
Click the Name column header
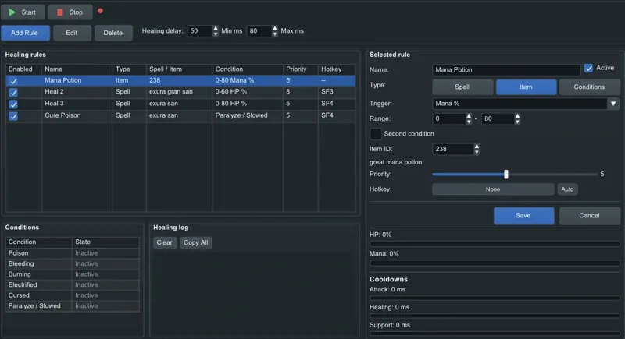[x=77, y=69]
